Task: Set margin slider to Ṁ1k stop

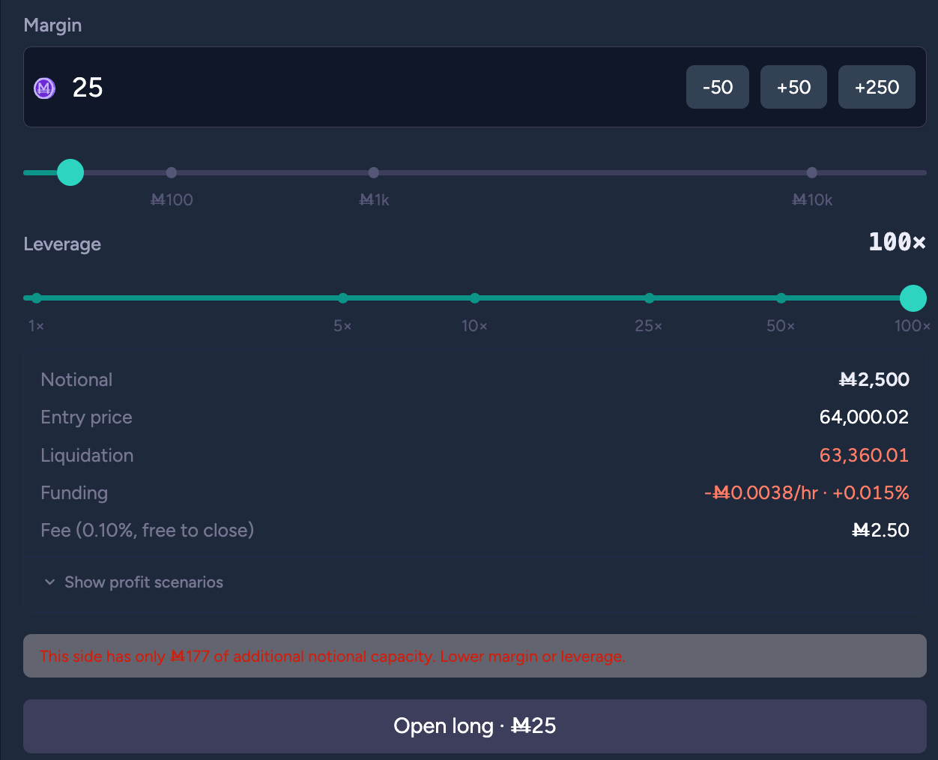Action: [x=374, y=172]
